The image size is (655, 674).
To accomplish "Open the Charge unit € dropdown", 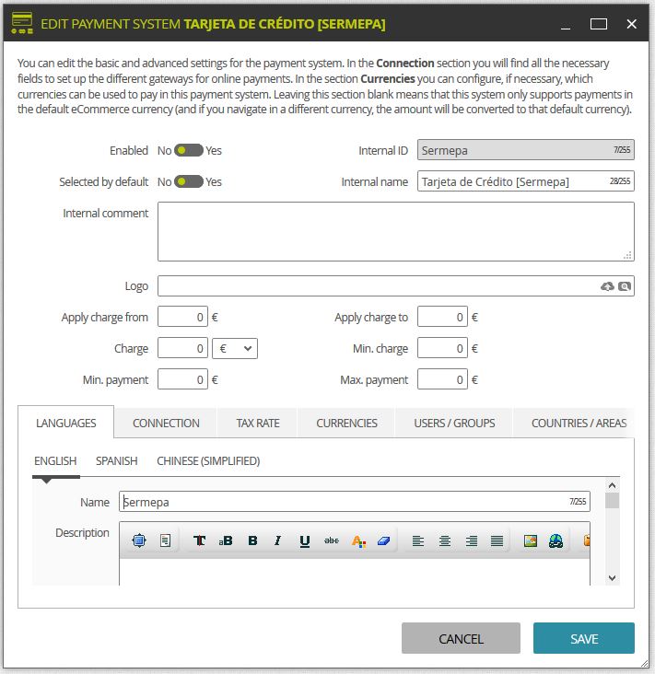I will click(235, 348).
